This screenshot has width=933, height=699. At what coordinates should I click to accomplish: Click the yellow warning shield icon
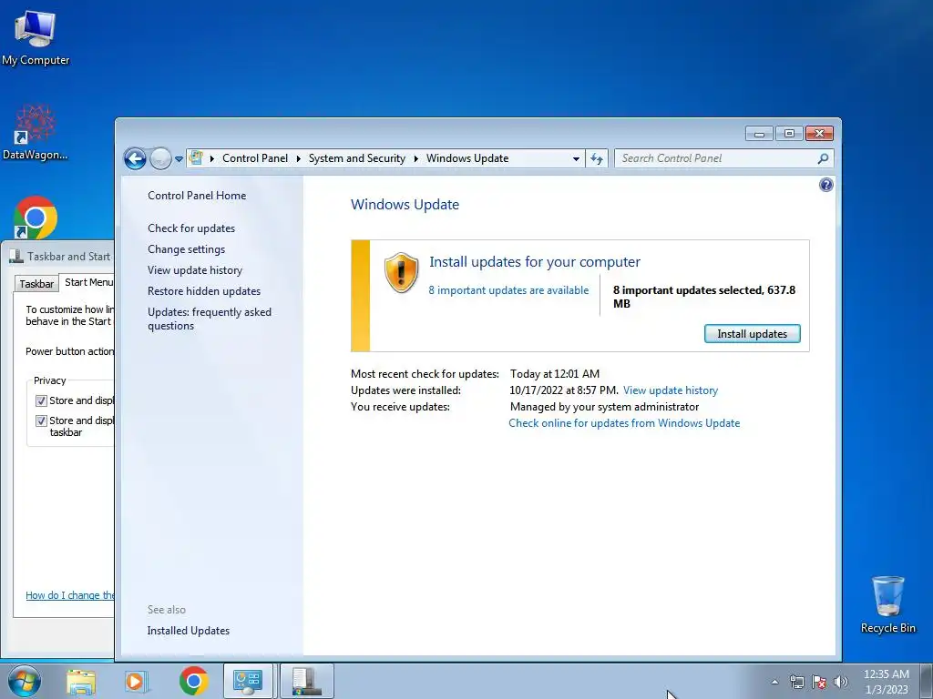pyautogui.click(x=401, y=273)
